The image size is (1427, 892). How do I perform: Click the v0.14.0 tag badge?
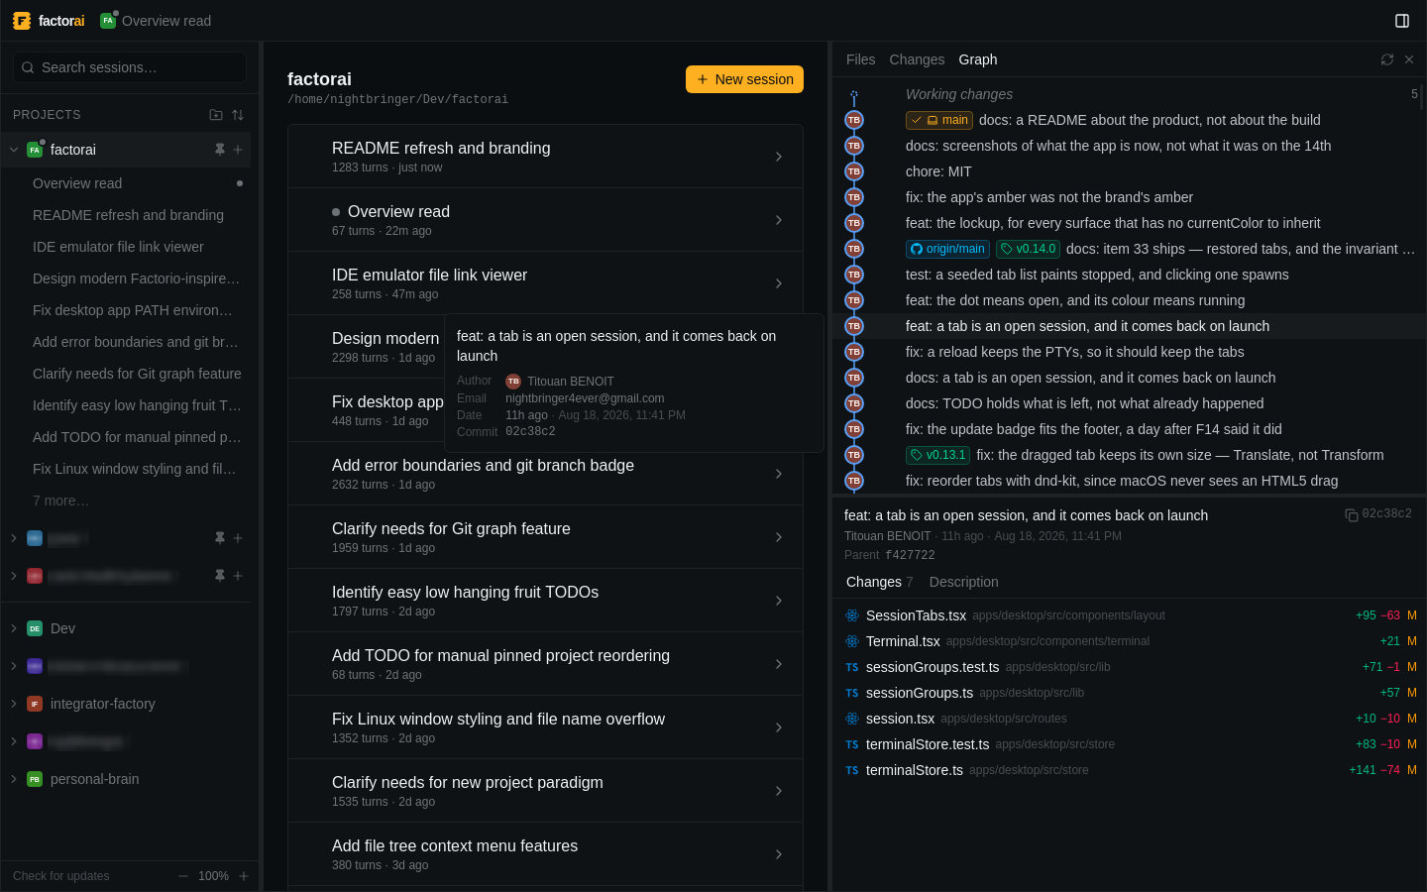[x=1028, y=249]
